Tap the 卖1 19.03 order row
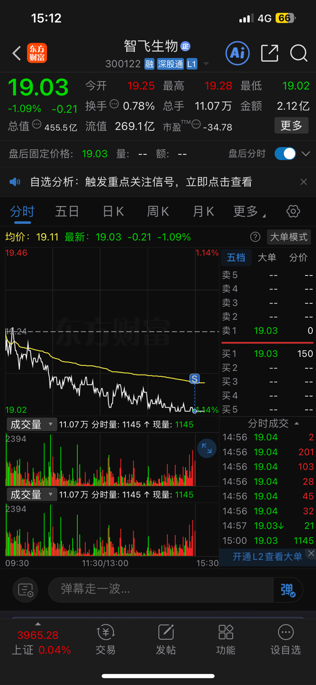Screen dimensions: 316x685 tap(267, 330)
